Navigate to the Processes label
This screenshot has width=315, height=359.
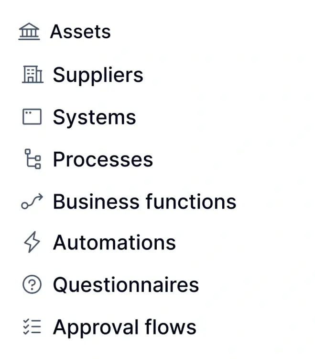(103, 159)
